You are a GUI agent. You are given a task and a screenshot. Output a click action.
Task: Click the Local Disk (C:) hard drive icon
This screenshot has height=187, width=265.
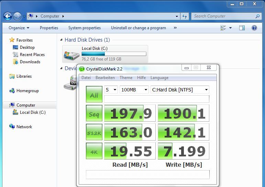(x=71, y=55)
